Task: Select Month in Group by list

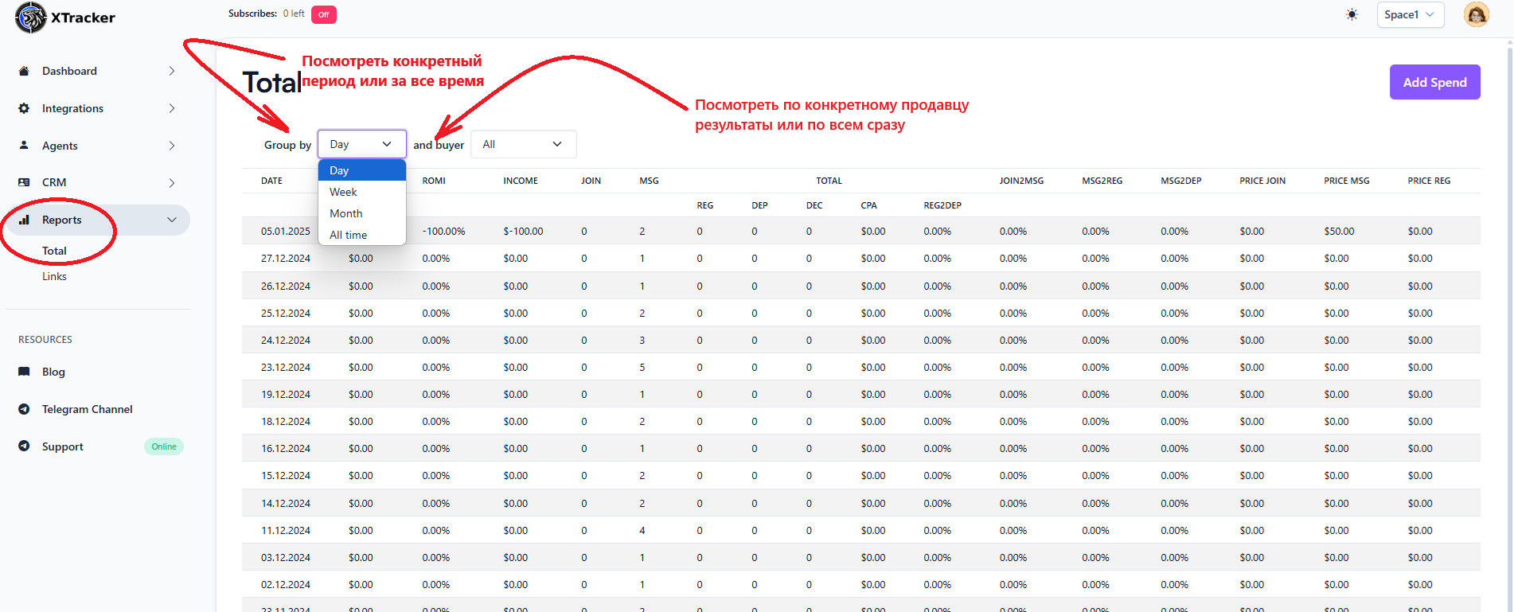Action: (346, 213)
